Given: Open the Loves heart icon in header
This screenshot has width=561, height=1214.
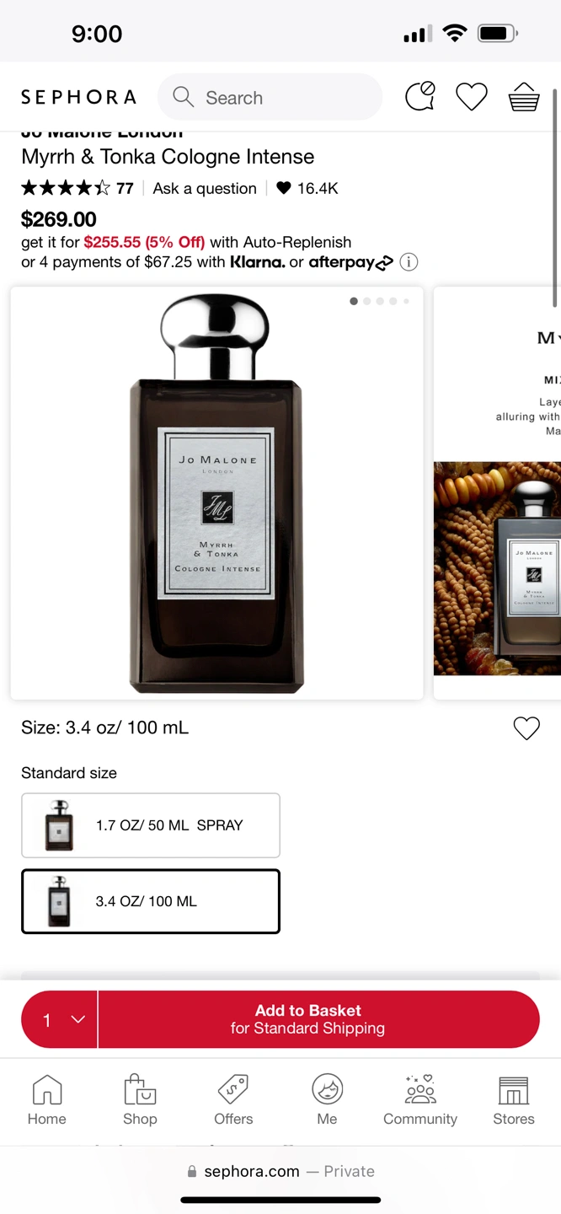Looking at the screenshot, I should coord(472,97).
